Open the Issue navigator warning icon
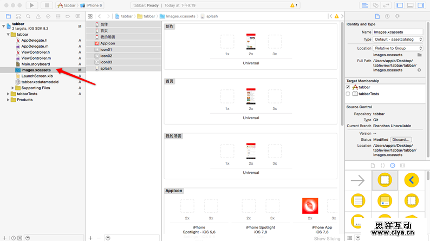Screen dimensions: 430x241 pos(37,16)
